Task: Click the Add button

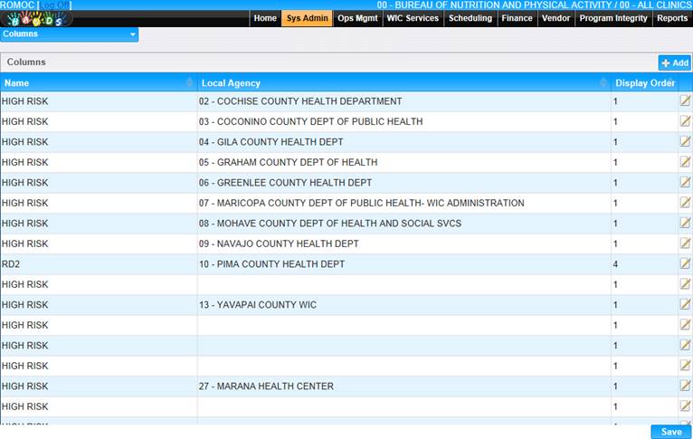Action: point(675,62)
